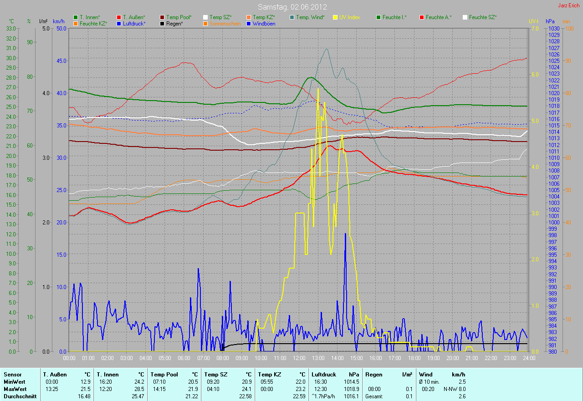
Task: Click the red T. Außen legend square
Action: tap(119, 17)
